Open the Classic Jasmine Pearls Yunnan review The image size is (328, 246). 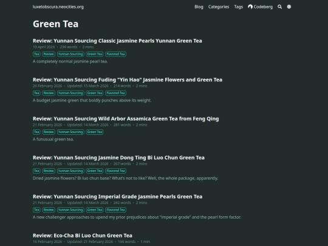[117, 41]
